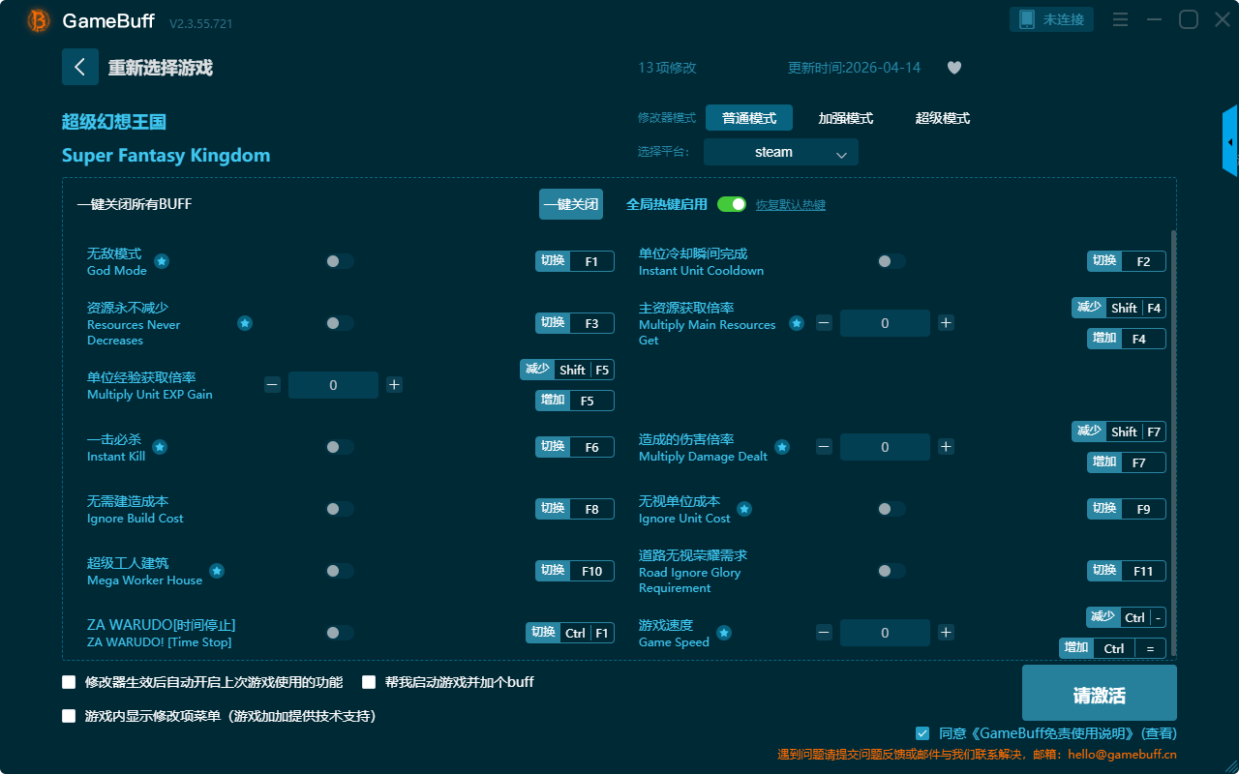Viewport: 1239px width, 774px height.
Task: Click the God Mode F1 hotkey button
Action: point(575,261)
